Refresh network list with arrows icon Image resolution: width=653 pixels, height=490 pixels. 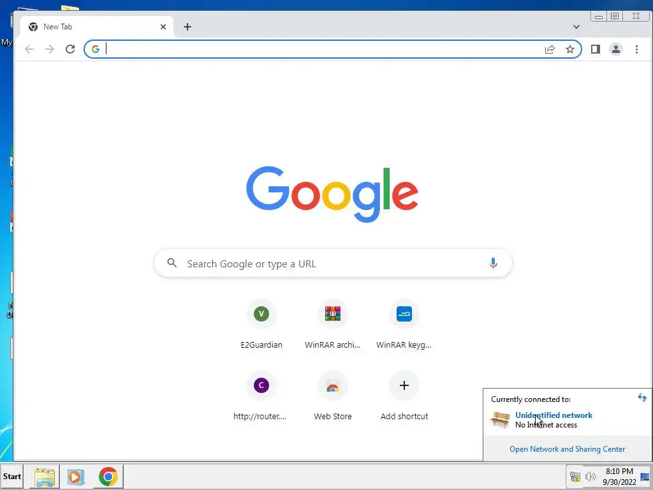pyautogui.click(x=642, y=397)
